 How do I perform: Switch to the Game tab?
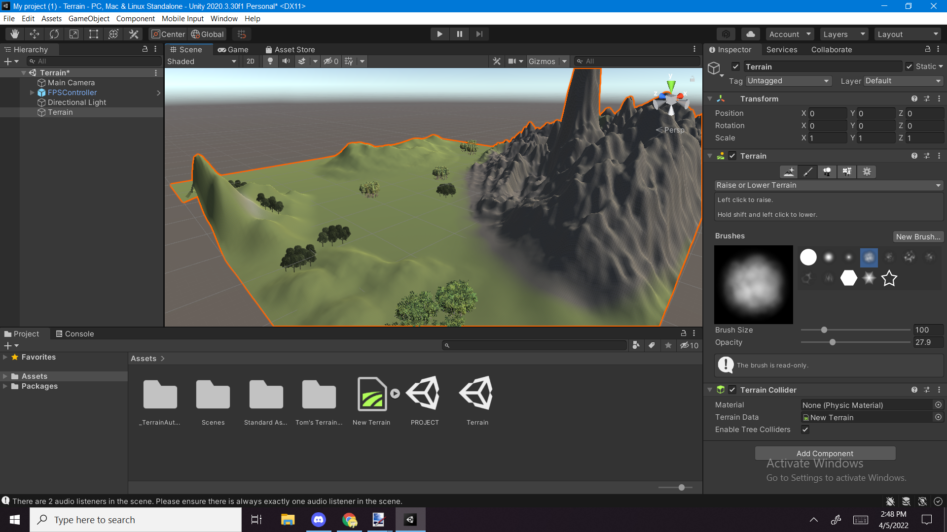[233, 50]
